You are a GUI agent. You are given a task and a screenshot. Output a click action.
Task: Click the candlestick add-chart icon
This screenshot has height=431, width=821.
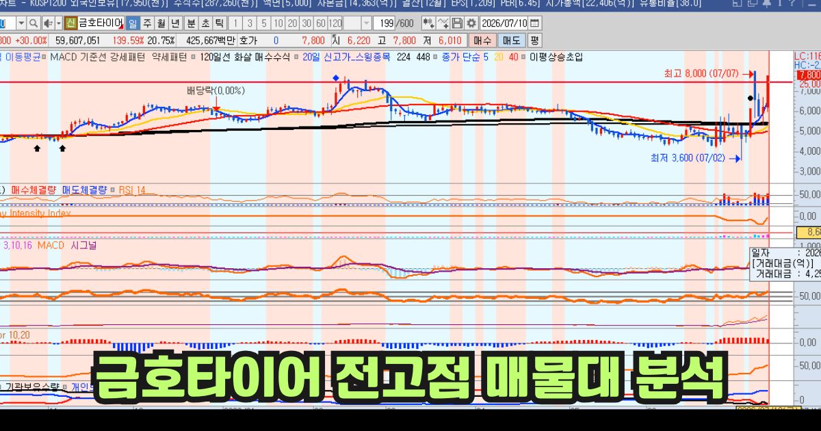click(428, 23)
